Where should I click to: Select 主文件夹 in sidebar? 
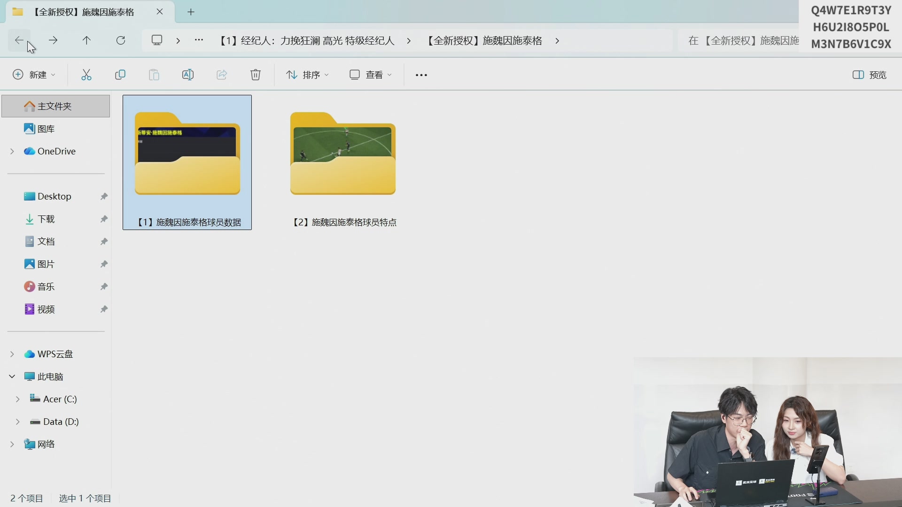(55, 106)
